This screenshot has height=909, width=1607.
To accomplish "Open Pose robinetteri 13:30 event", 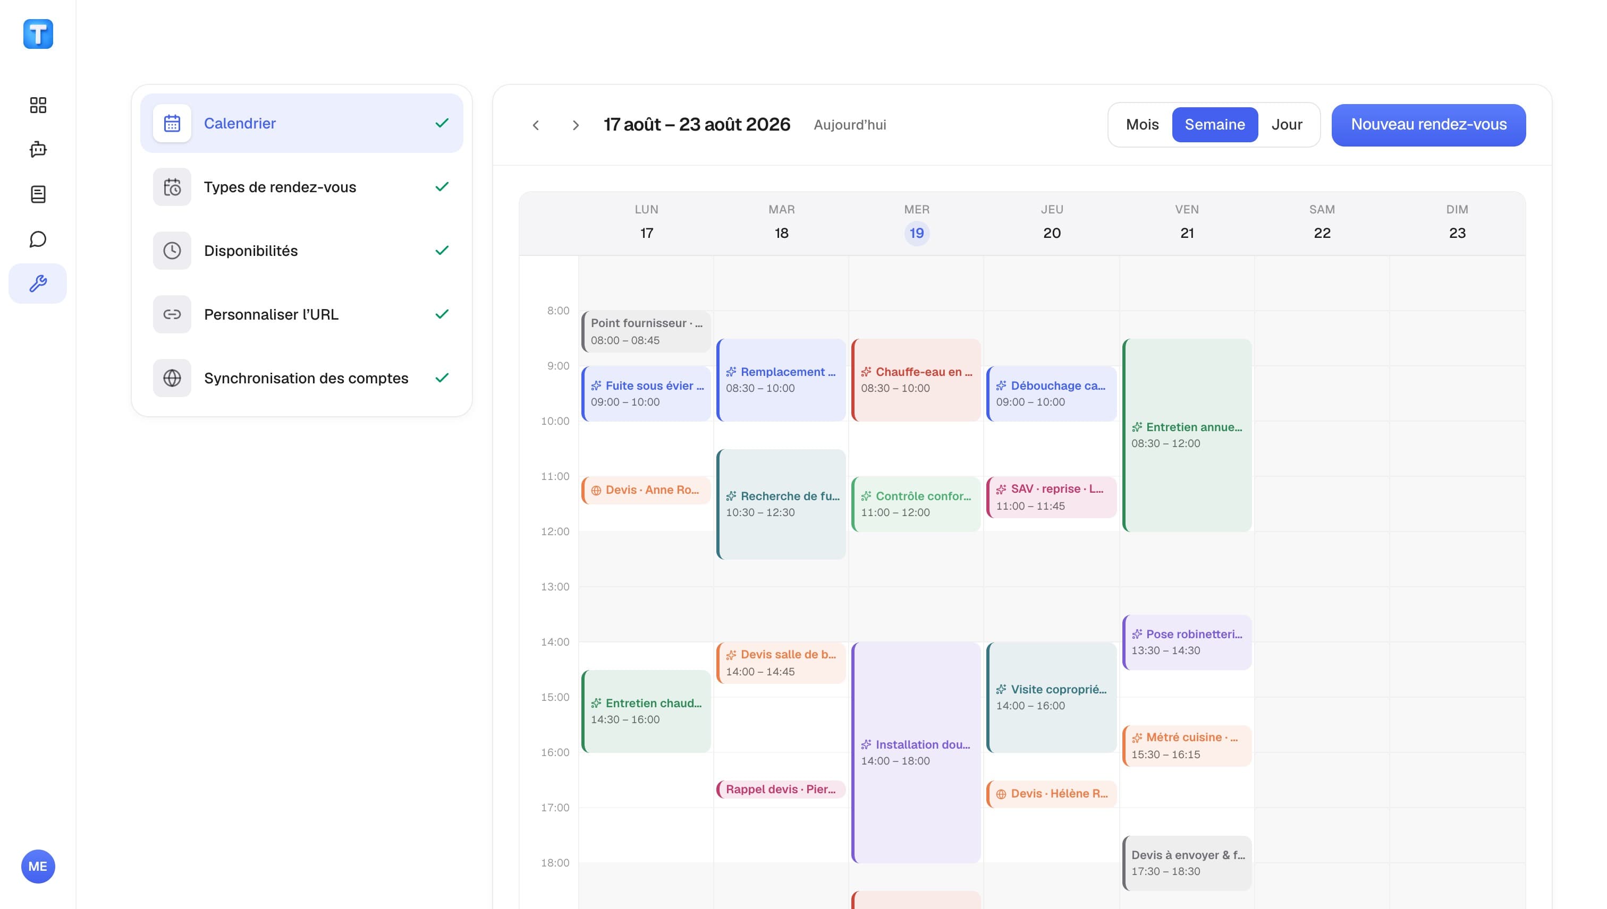I will click(1187, 642).
